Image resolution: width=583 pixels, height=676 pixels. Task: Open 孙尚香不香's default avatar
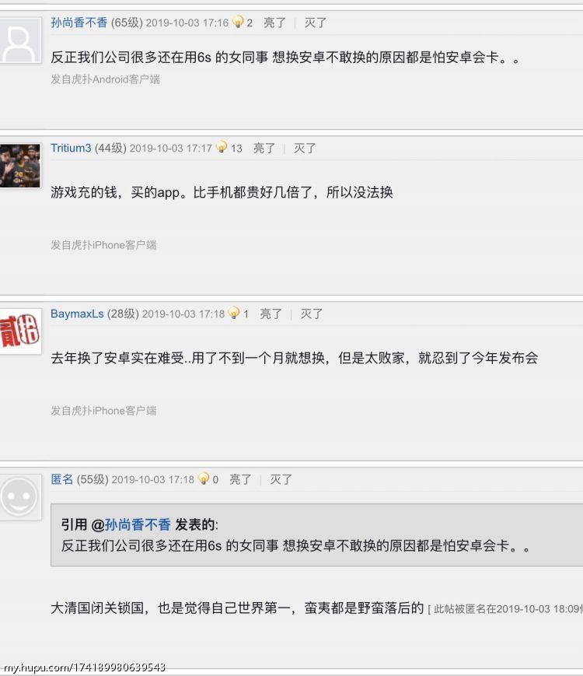click(20, 40)
